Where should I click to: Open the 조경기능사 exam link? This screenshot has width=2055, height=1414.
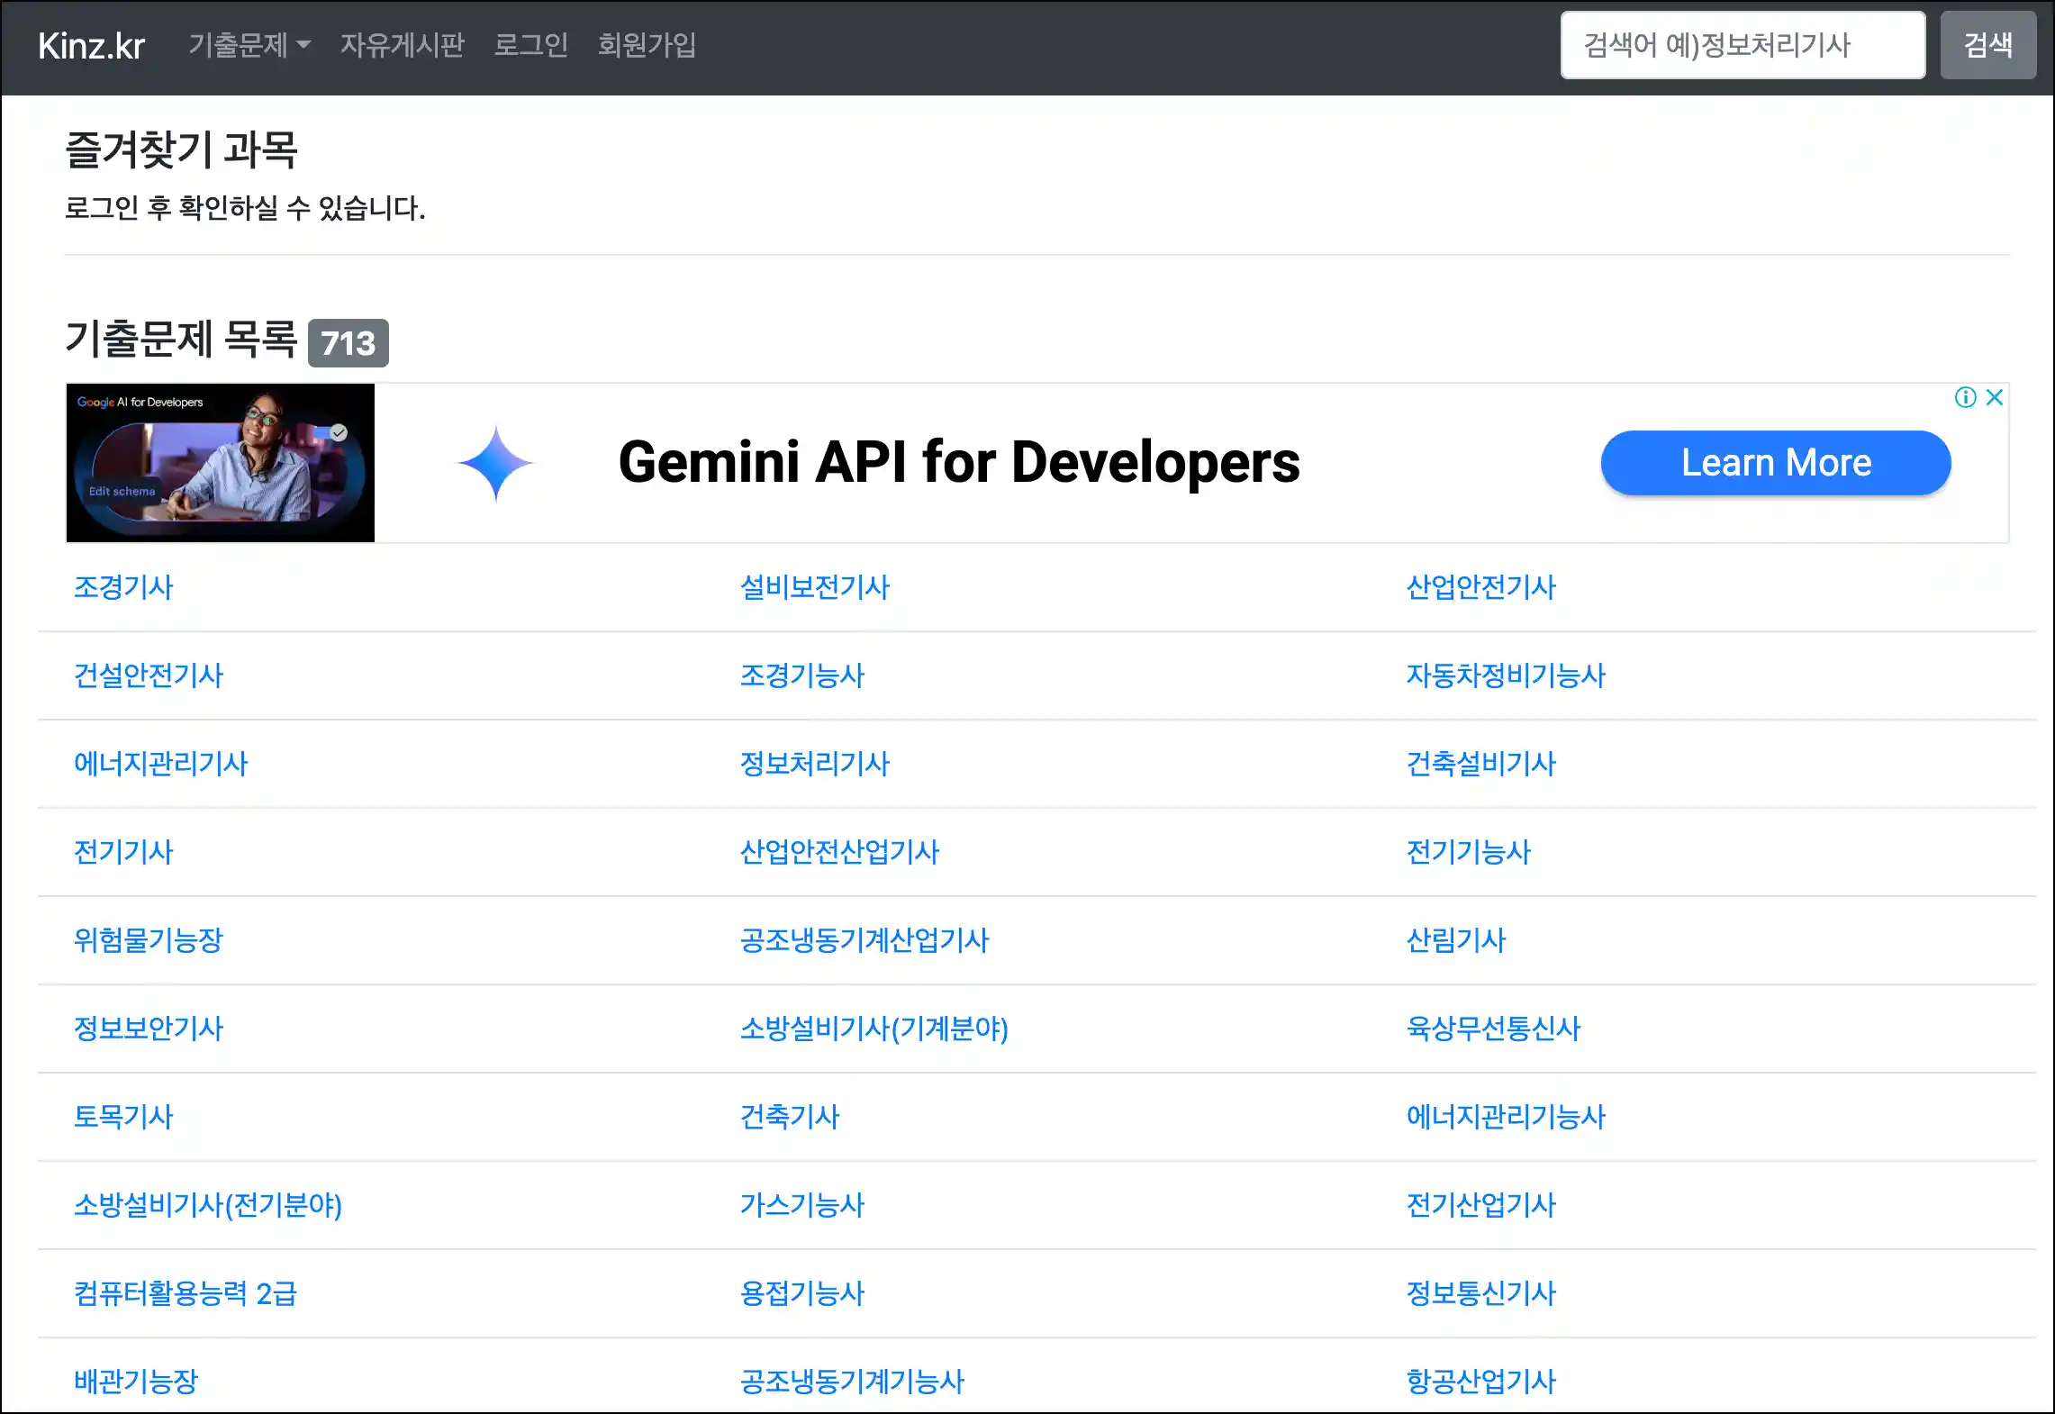(x=802, y=675)
